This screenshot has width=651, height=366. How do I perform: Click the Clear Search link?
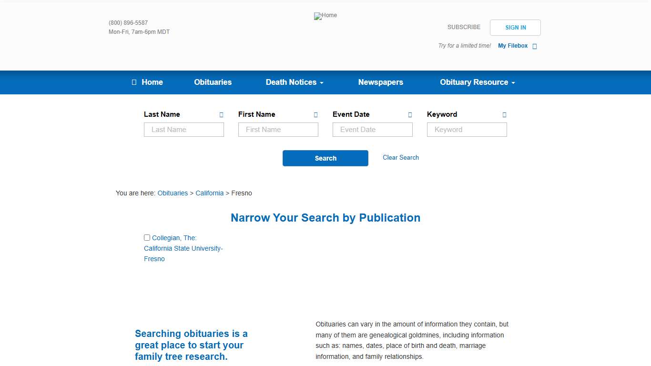[400, 158]
